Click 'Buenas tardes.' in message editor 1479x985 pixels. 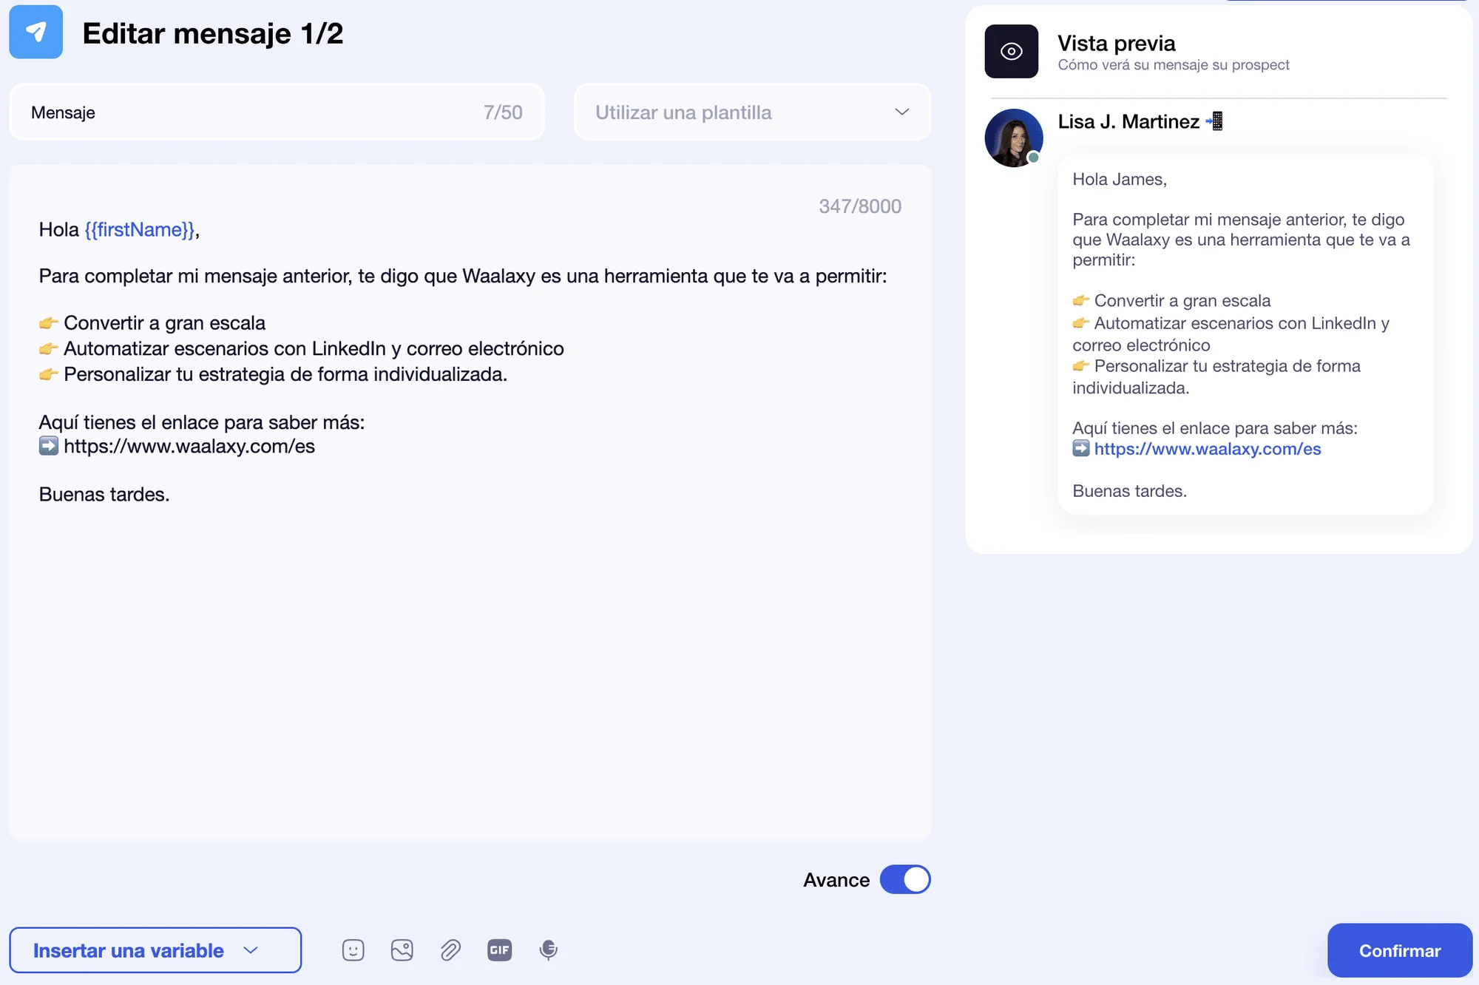[104, 494]
